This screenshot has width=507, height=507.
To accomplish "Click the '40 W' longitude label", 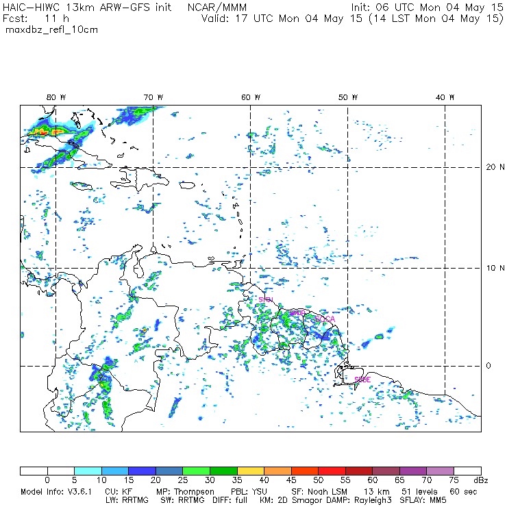I will 445,97.
